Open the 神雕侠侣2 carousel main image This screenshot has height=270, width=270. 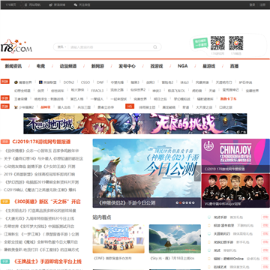[147, 173]
